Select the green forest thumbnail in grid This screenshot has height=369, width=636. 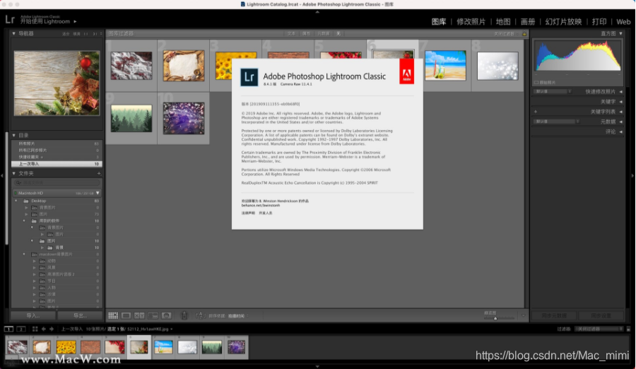(131, 118)
